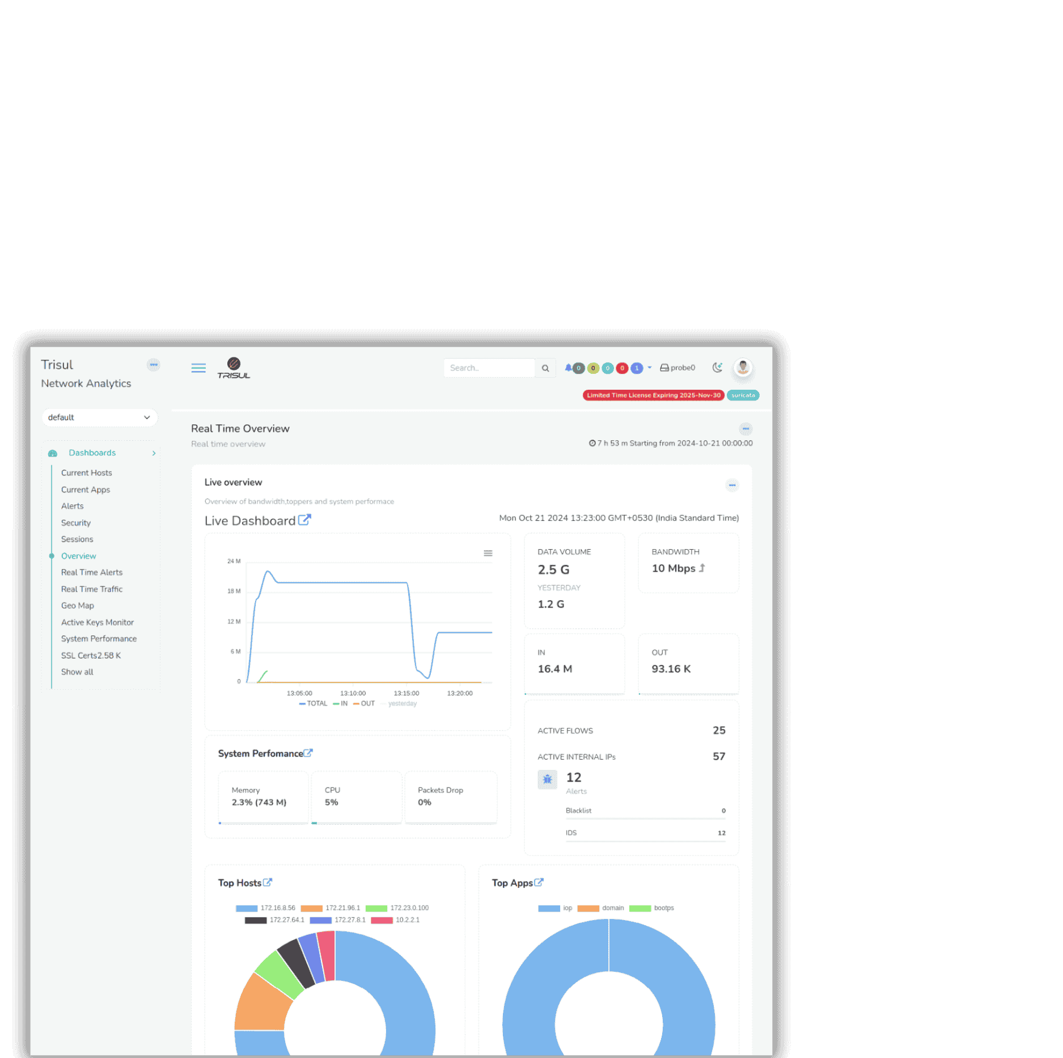Click the Trisul logo in the header
The width and height of the screenshot is (1063, 1058).
(x=234, y=368)
